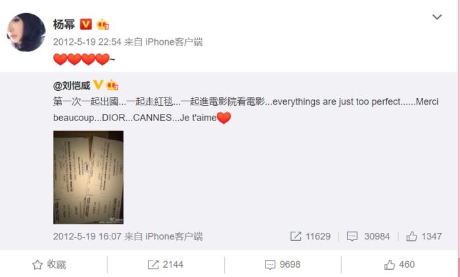
Task: Open the original post's comments icon 30984
Action: click(x=368, y=236)
